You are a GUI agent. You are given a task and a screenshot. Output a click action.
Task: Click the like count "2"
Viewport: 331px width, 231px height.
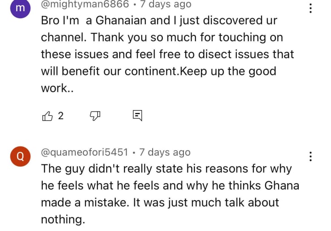pos(61,116)
